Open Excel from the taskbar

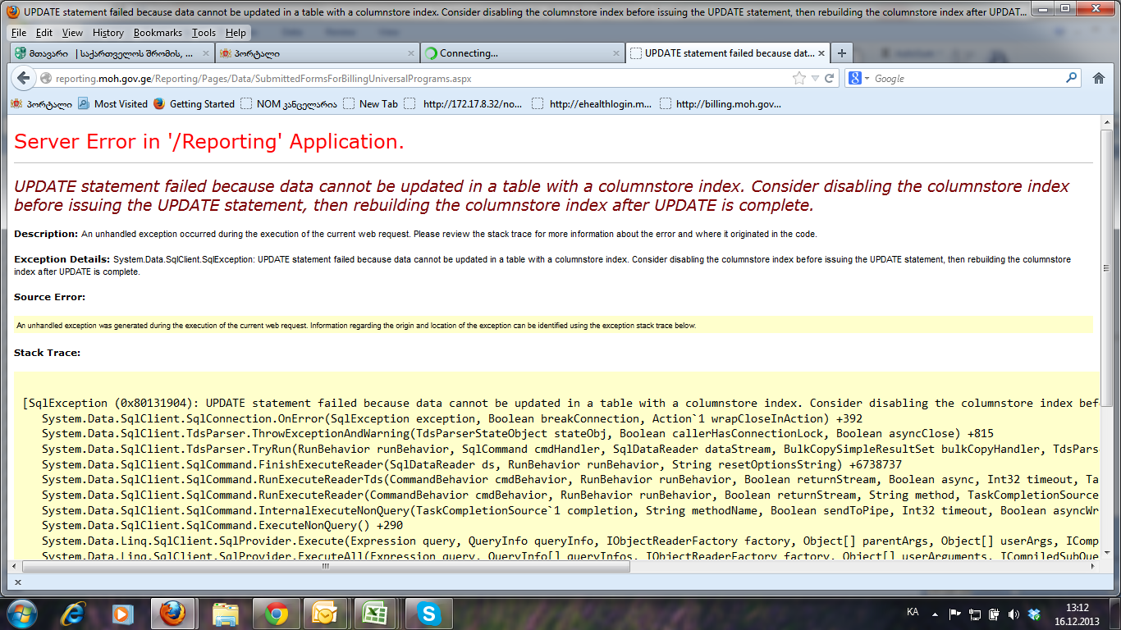pos(377,613)
